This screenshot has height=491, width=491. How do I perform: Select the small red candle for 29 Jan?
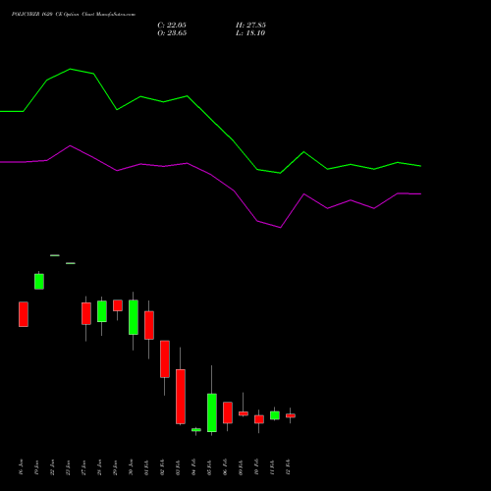118,305
